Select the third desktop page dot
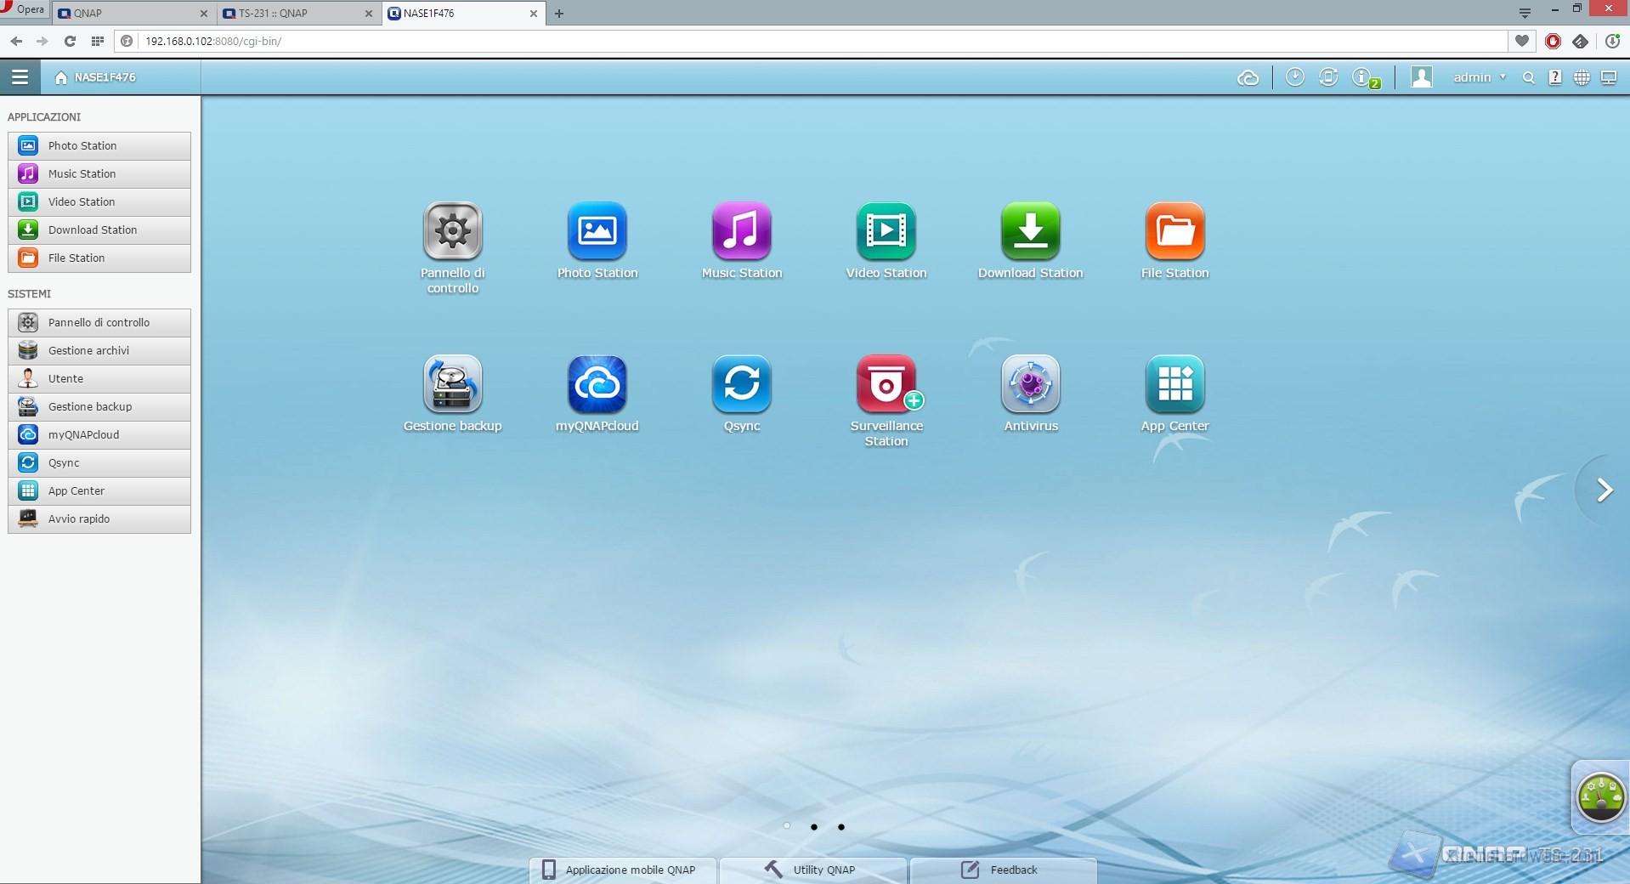The image size is (1630, 884). pyautogui.click(x=841, y=826)
